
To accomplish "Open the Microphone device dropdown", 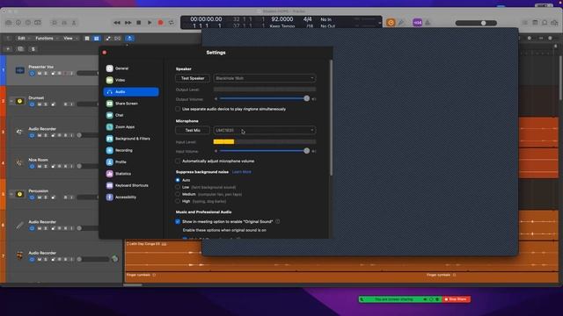I will [265, 131].
